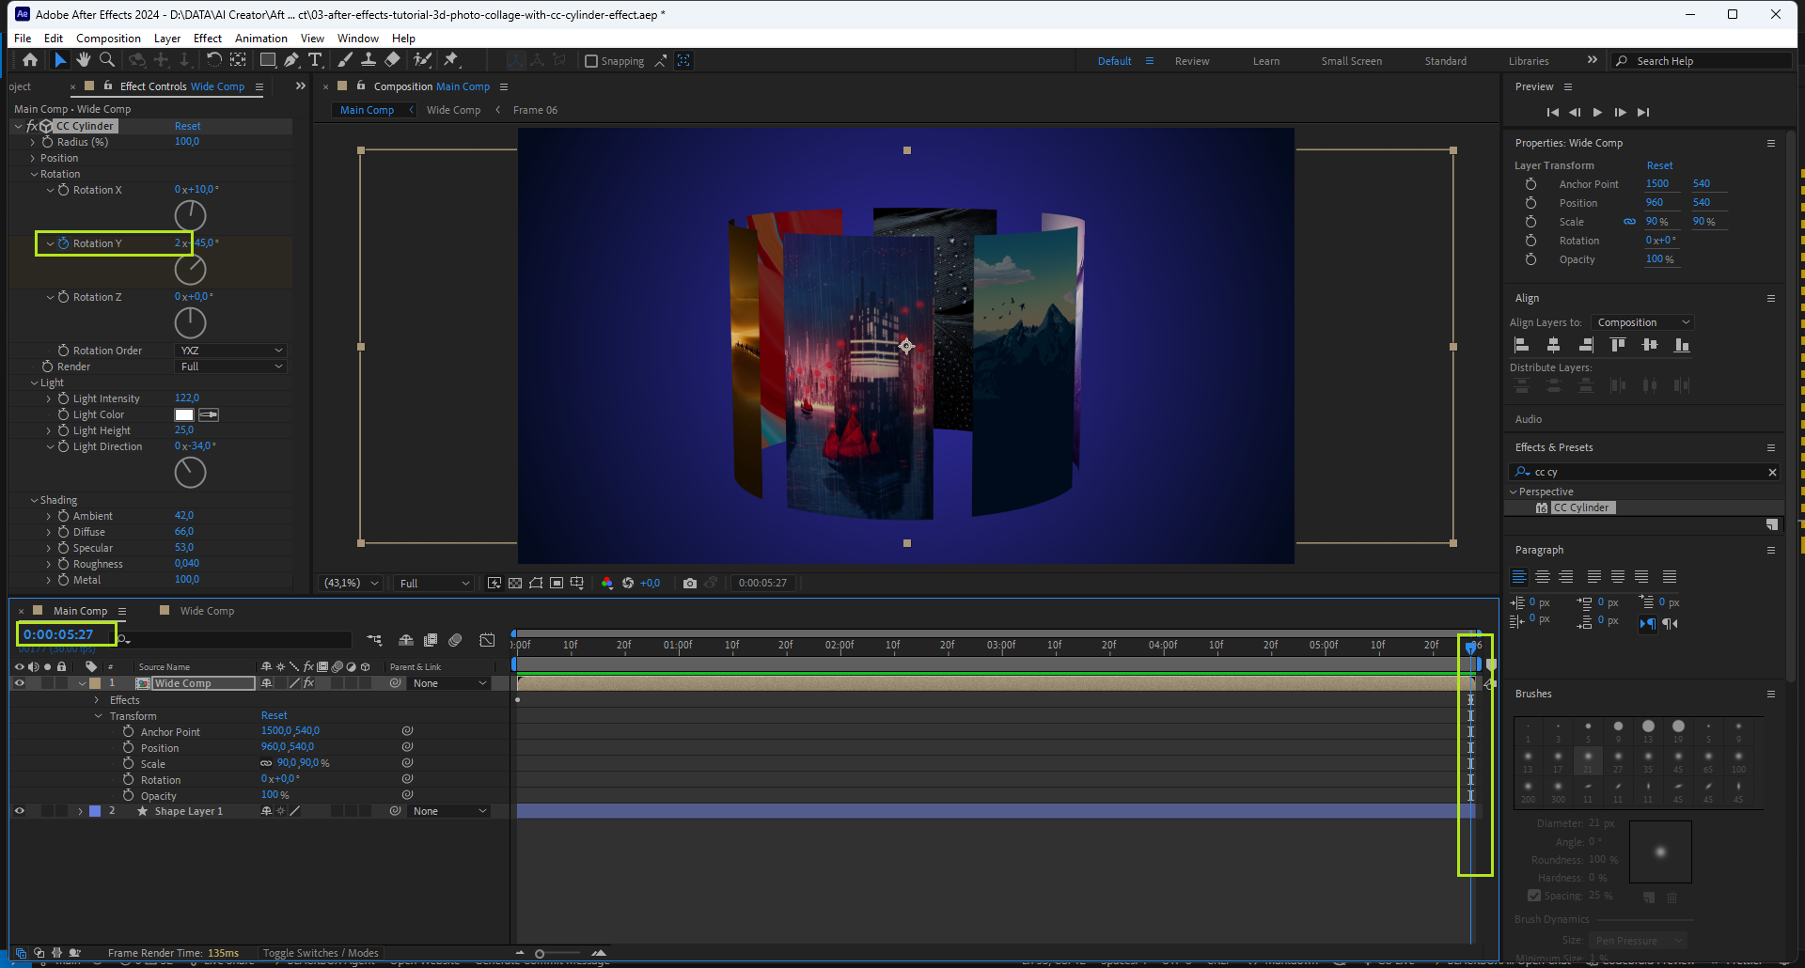The width and height of the screenshot is (1805, 968).
Task: Click the Play button in Preview panel
Action: click(1597, 112)
